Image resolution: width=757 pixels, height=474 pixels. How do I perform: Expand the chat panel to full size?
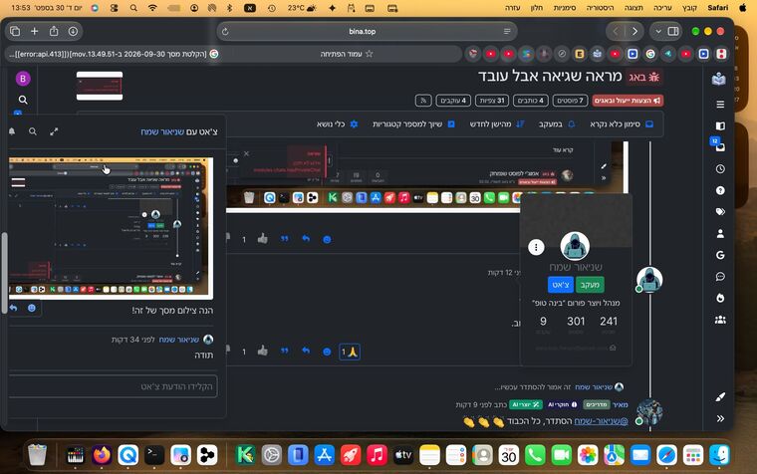(x=54, y=131)
